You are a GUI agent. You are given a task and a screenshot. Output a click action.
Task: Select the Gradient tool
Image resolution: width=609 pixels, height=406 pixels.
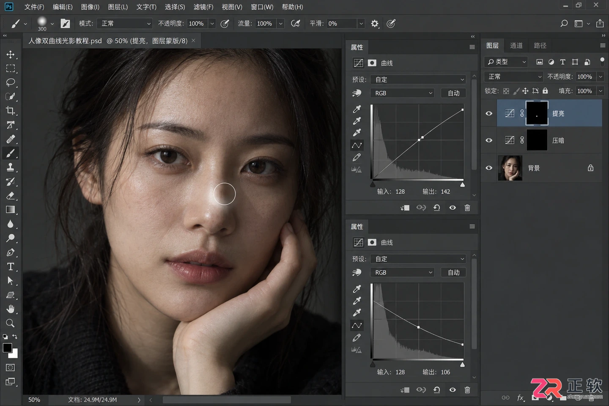click(11, 210)
